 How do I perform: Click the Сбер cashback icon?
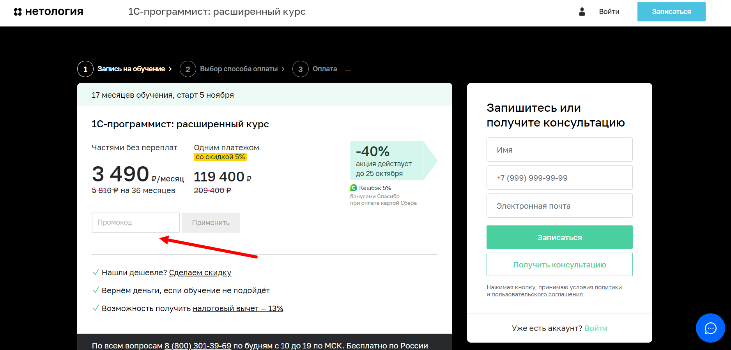tap(353, 188)
